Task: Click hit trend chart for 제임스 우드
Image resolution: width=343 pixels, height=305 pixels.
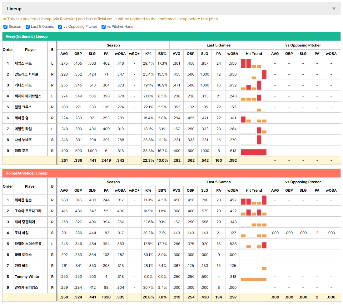Action: point(254,63)
